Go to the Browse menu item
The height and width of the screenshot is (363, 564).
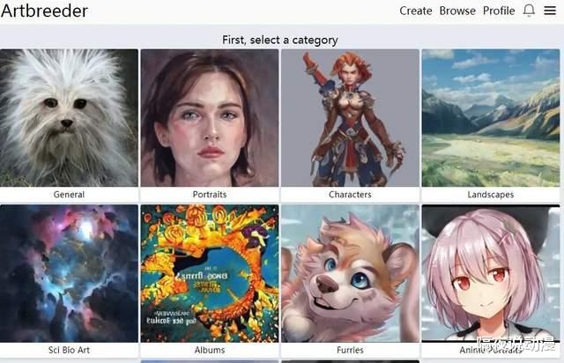[457, 11]
